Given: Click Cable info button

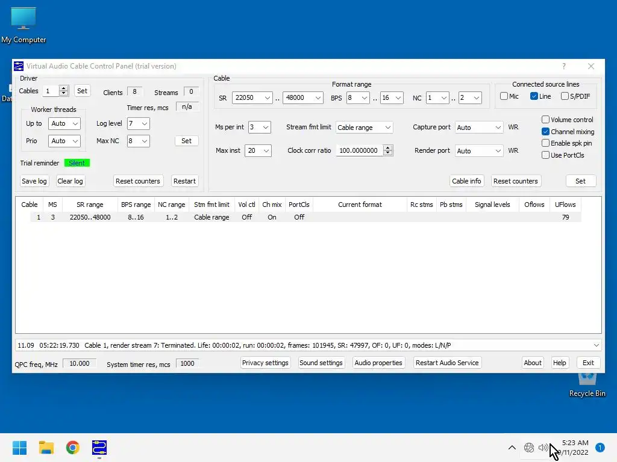Looking at the screenshot, I should click(466, 181).
